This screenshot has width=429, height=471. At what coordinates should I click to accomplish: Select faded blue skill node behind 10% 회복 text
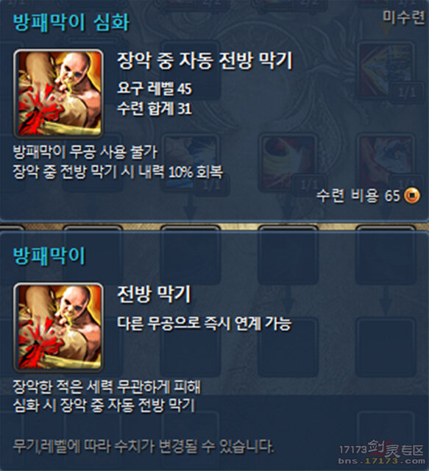(x=191, y=162)
